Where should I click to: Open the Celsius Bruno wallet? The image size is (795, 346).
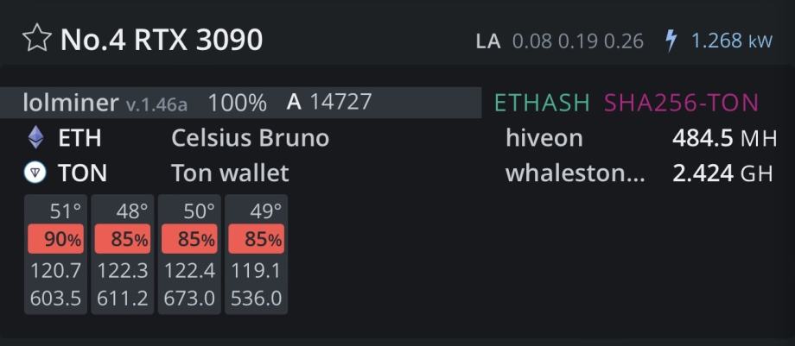[250, 138]
